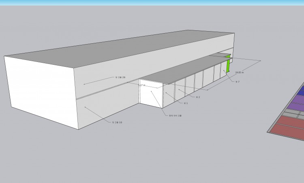Select the "현재 우리 건물" annotation label
Screen dimensions: 304x183
[176, 115]
